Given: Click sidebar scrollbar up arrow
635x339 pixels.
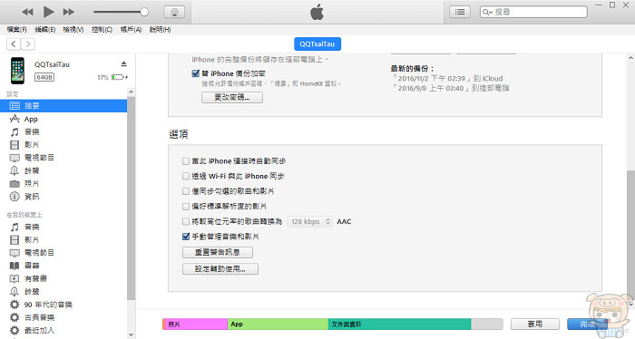Looking at the screenshot, I should (x=131, y=92).
